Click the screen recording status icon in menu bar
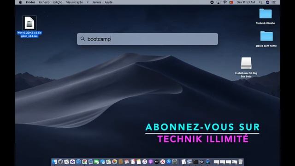Viewport: 295px width, 166px height. [x=212, y=2]
